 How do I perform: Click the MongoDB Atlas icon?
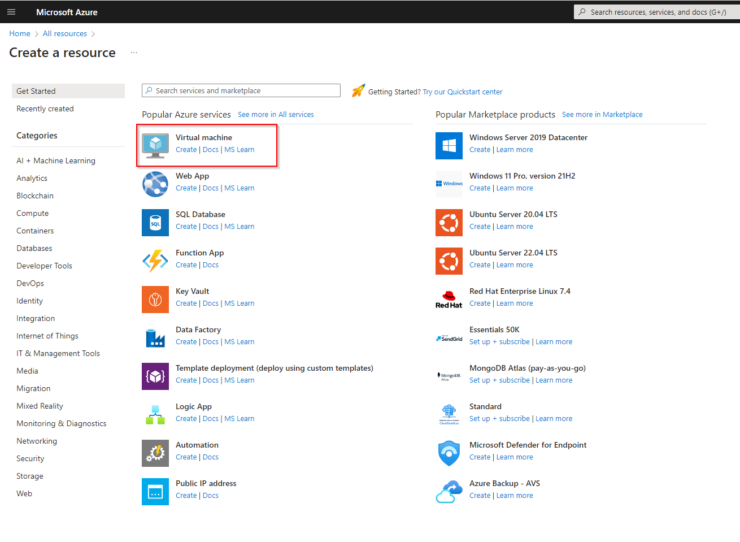(449, 376)
